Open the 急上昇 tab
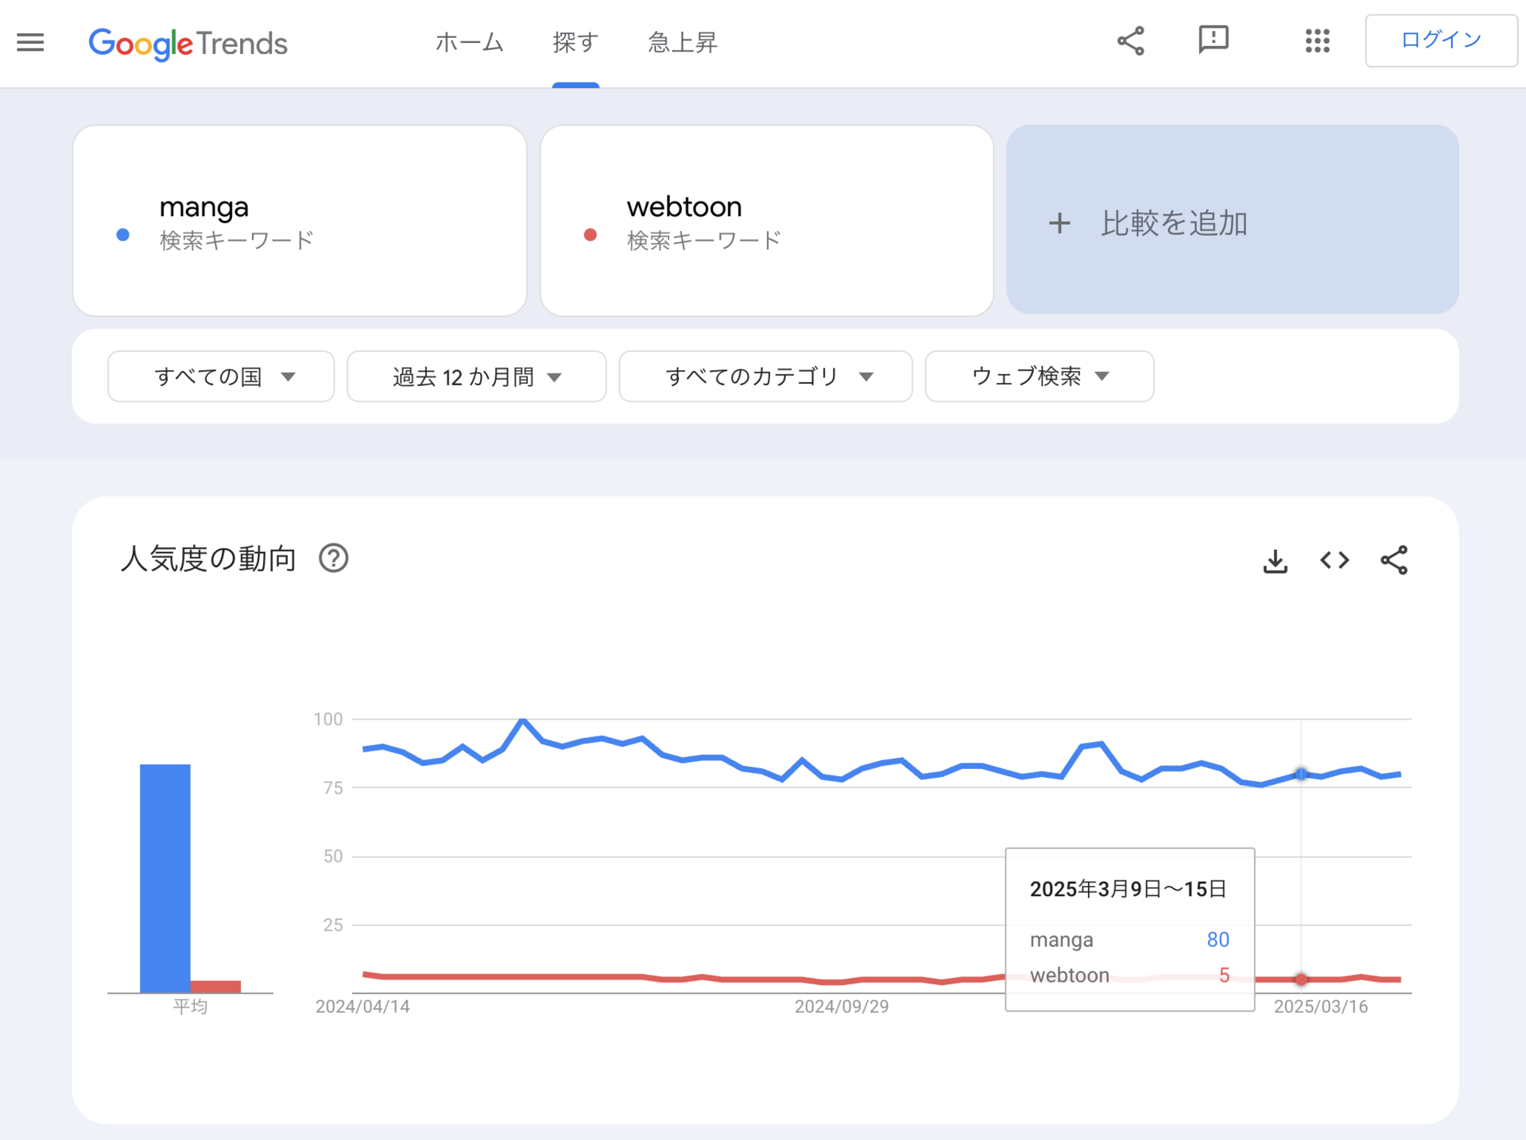 point(683,42)
